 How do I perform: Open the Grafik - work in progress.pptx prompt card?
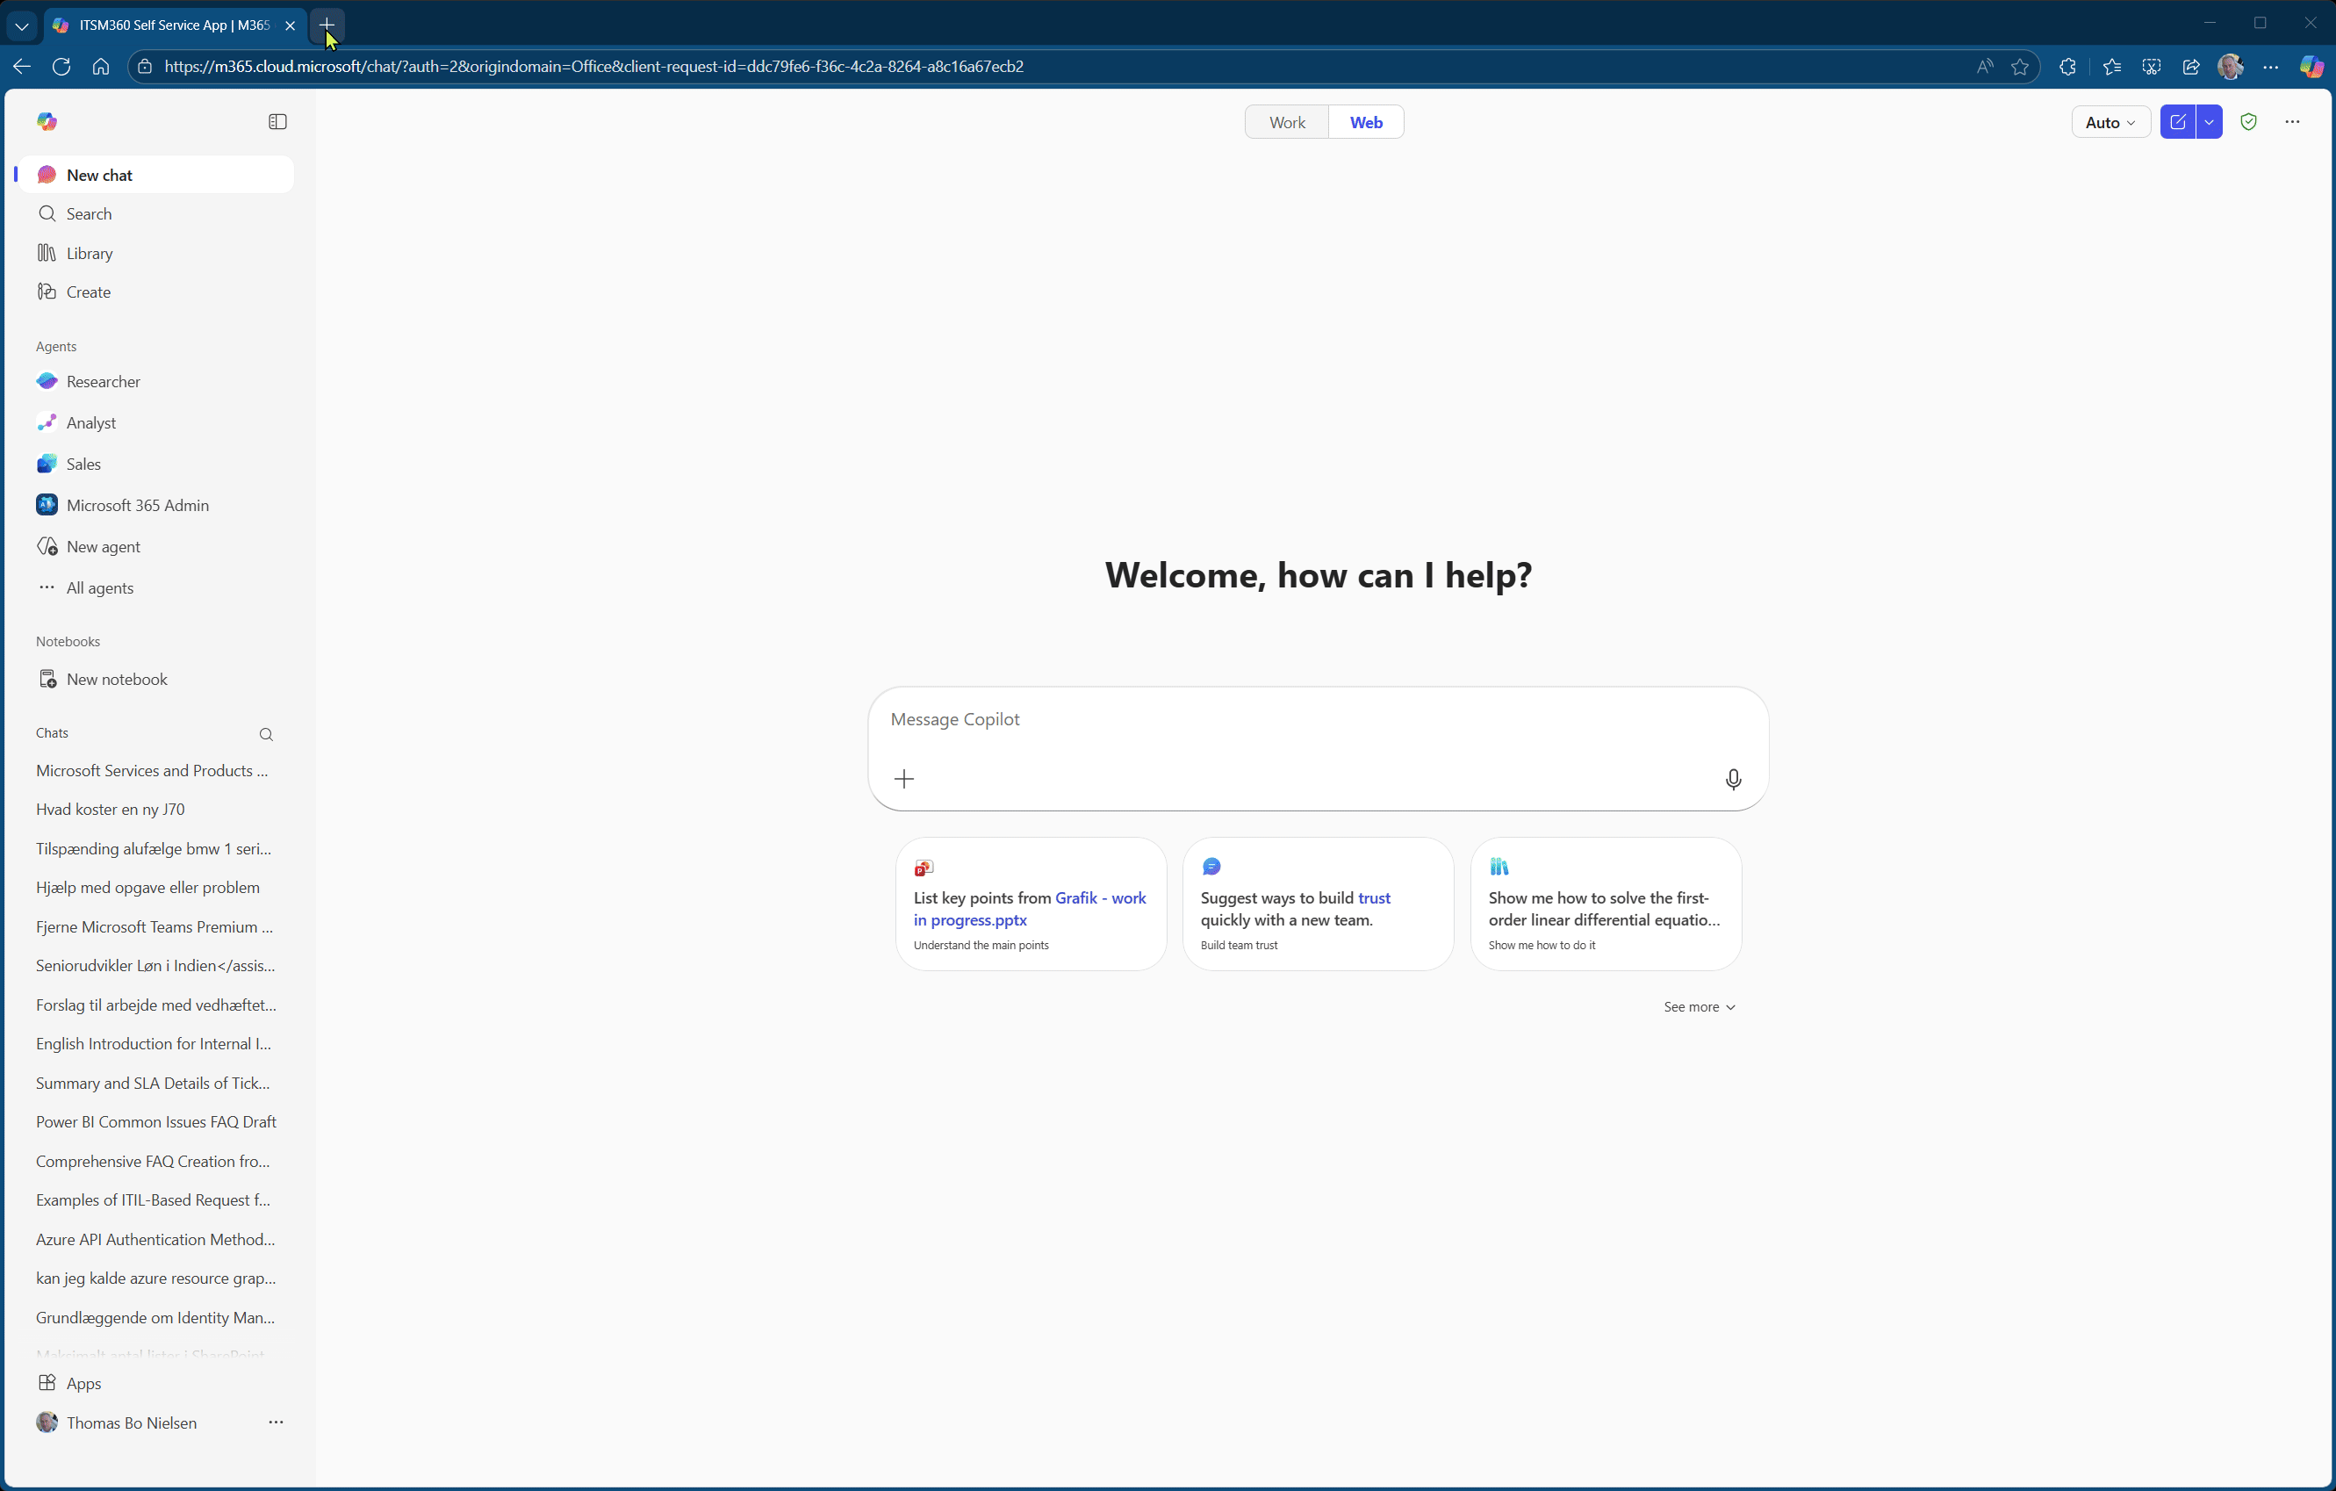tap(1031, 904)
